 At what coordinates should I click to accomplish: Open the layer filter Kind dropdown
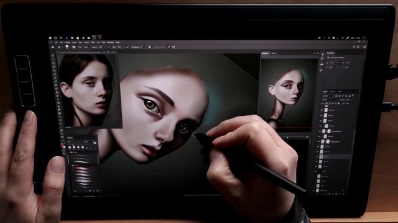click(328, 96)
